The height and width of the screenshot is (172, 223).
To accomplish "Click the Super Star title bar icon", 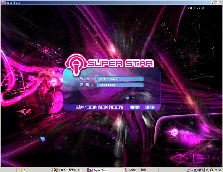I will click(3, 3).
